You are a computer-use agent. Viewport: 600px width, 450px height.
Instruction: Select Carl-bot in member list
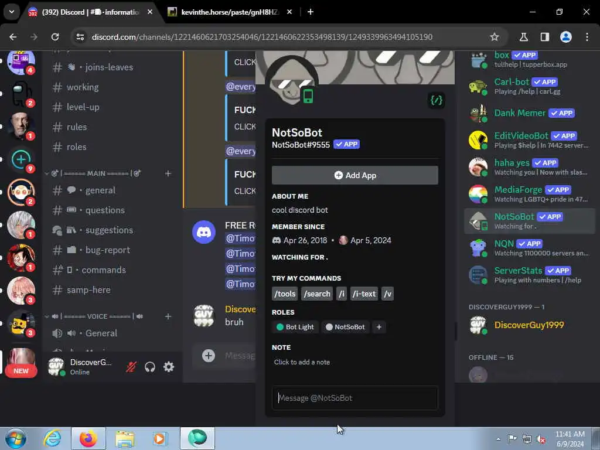coord(530,86)
